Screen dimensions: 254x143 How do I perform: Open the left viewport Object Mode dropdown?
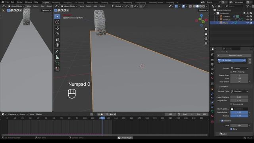coord(16,6)
